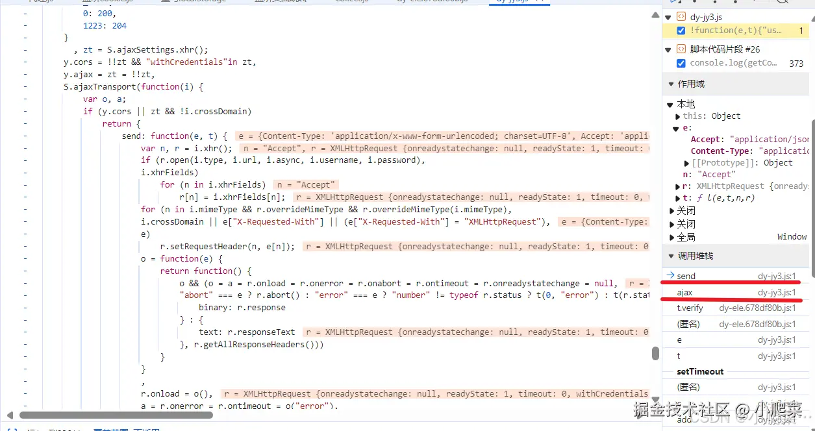Collapse the 本地 scope
The height and width of the screenshot is (431, 815).
click(670, 104)
